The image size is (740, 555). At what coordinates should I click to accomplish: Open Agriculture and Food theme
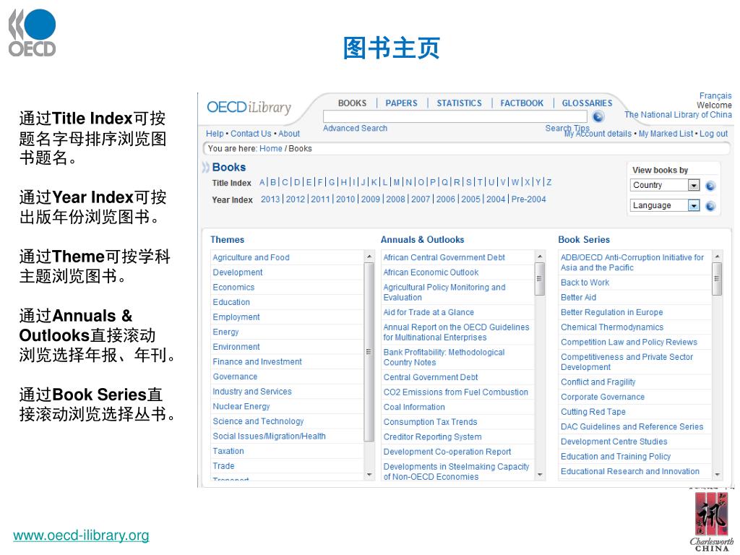coord(251,257)
